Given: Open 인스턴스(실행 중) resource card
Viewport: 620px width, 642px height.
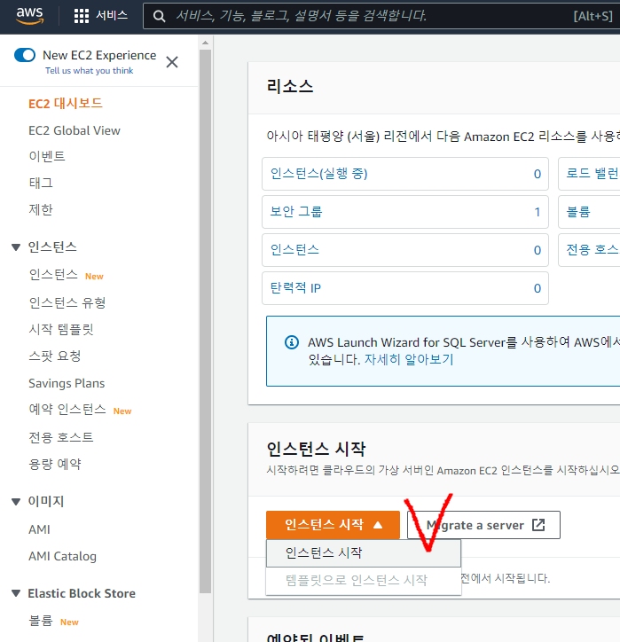Looking at the screenshot, I should [405, 174].
